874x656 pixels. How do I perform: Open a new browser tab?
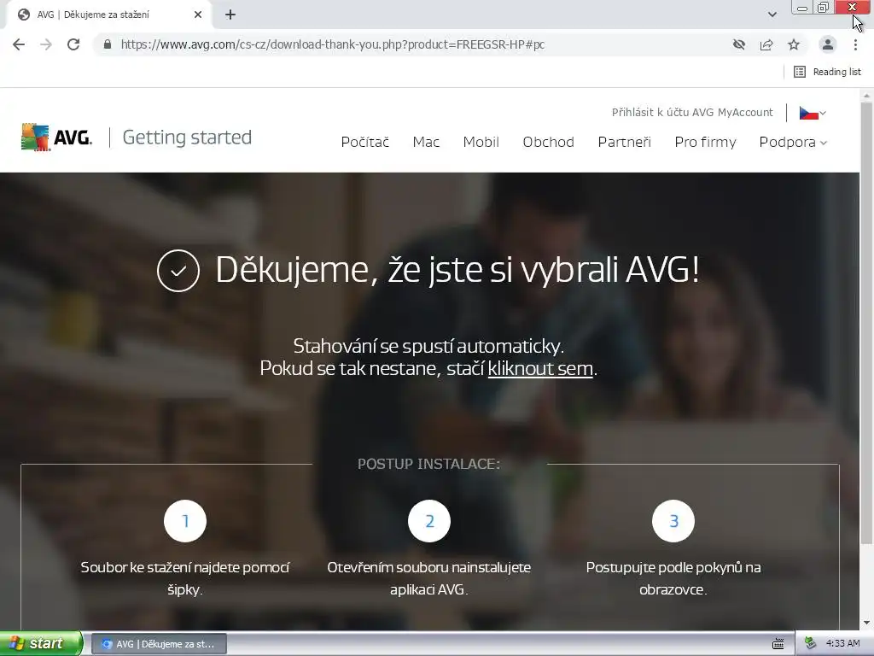[x=230, y=15]
